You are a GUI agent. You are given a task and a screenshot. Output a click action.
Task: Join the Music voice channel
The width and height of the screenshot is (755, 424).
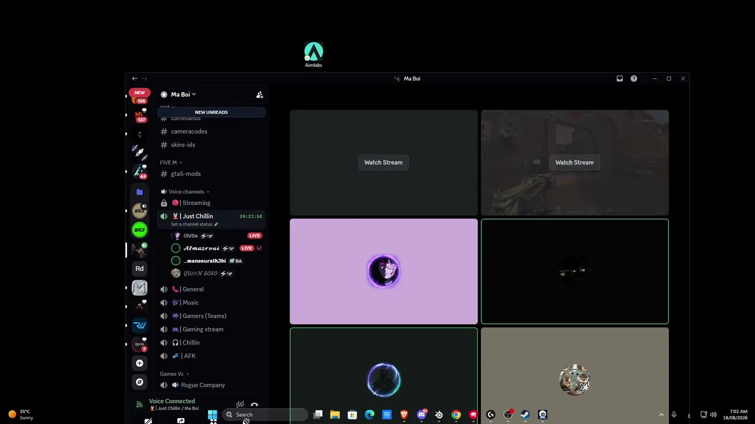pos(211,303)
